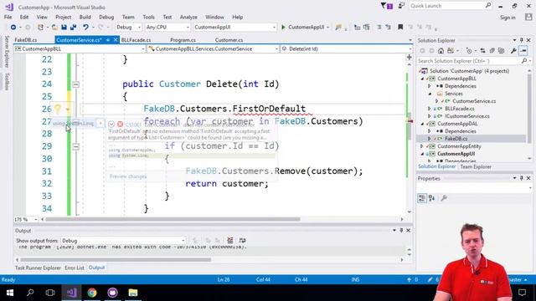Collapse the if block outline at line 29

coord(76,146)
